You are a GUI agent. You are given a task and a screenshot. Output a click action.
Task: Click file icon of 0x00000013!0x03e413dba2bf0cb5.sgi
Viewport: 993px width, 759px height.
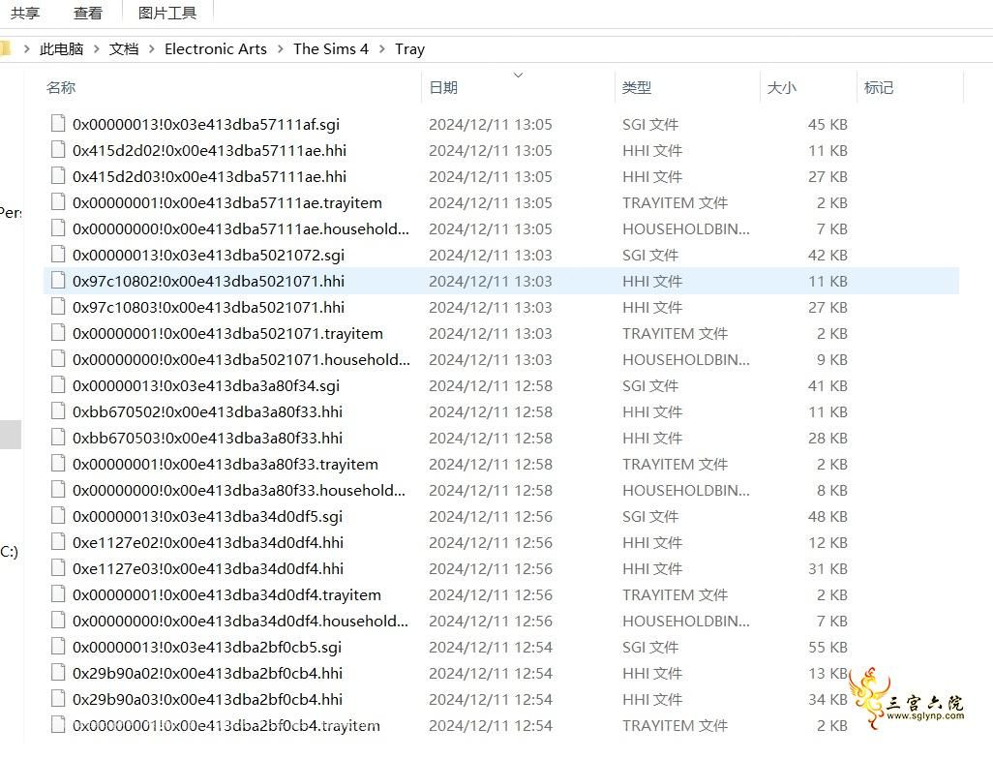pyautogui.click(x=58, y=647)
